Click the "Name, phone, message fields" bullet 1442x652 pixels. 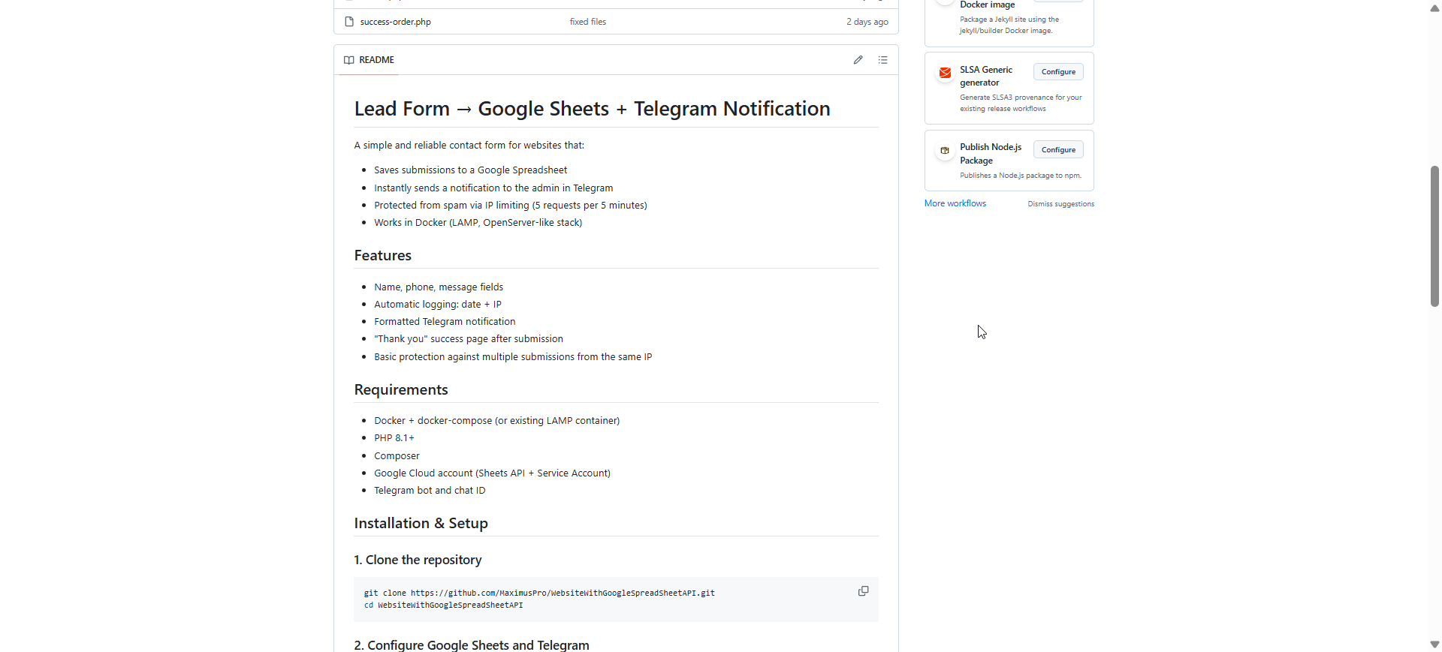click(439, 287)
